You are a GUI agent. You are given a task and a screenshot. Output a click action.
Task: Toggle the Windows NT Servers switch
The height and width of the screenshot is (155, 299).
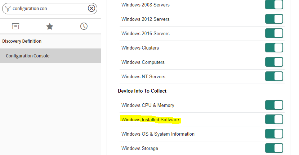click(x=274, y=76)
